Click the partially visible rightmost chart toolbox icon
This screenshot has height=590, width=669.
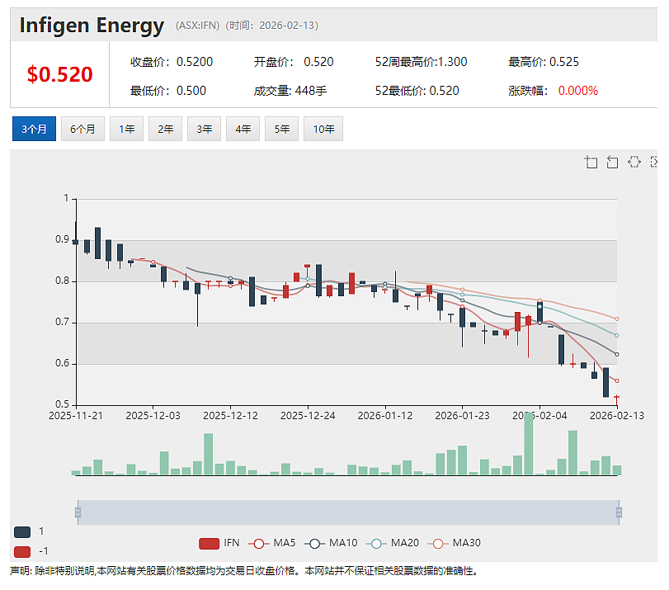(653, 162)
